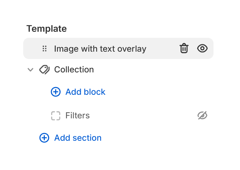Image resolution: width=240 pixels, height=170 pixels.
Task: Hide the Image with text overlay section
Action: (x=203, y=48)
